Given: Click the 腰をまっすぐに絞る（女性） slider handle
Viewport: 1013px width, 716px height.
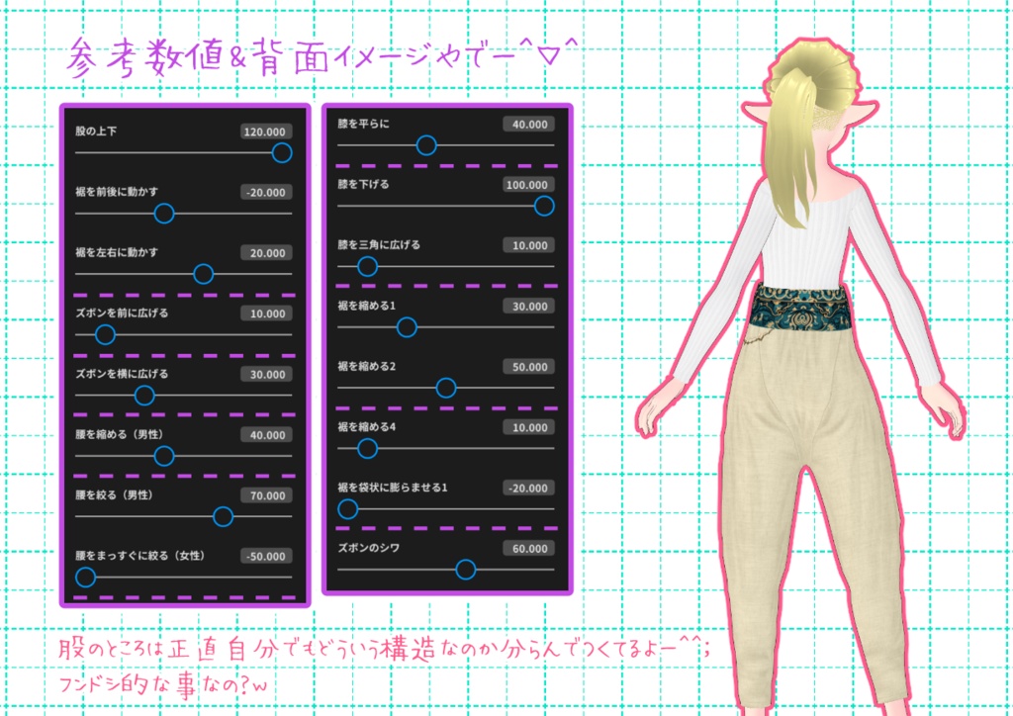Looking at the screenshot, I should [85, 578].
